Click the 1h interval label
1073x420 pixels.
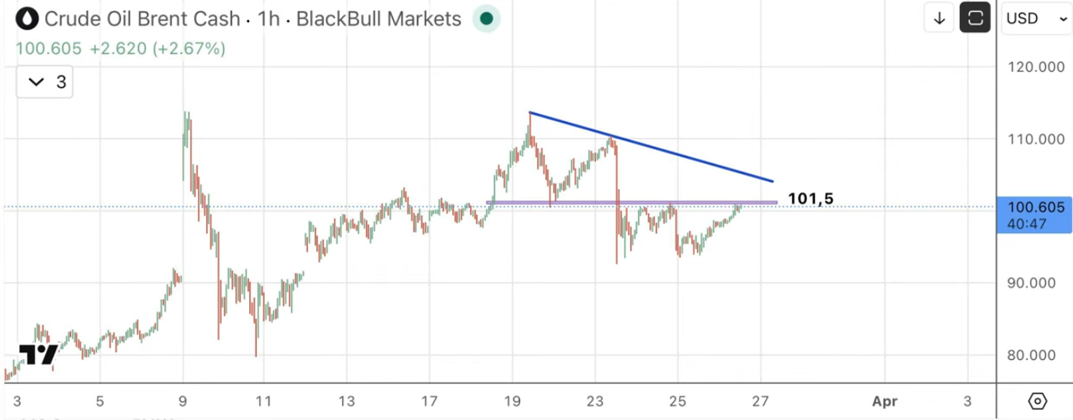(268, 18)
